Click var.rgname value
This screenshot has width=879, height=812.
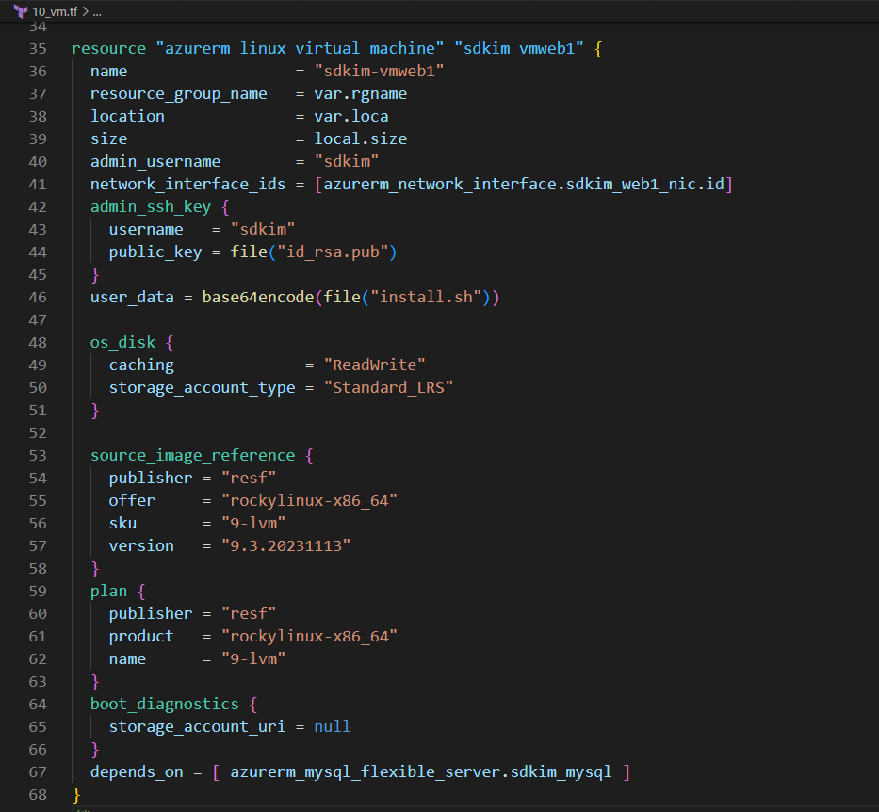[361, 93]
